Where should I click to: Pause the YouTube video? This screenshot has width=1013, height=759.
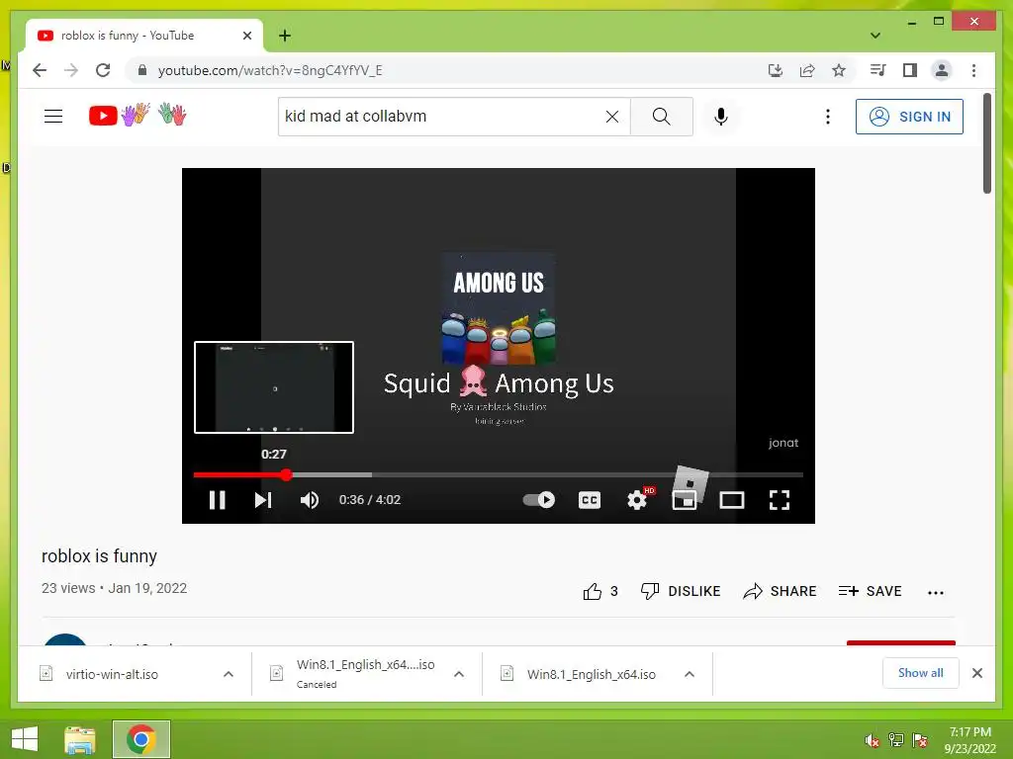coord(217,500)
